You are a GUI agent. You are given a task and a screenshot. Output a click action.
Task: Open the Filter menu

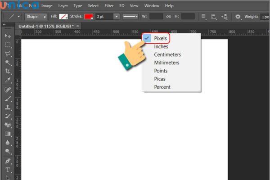coord(109,6)
